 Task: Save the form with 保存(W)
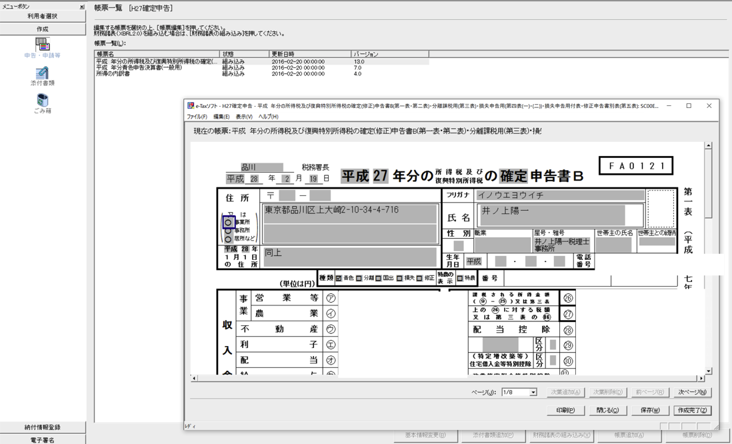click(650, 411)
